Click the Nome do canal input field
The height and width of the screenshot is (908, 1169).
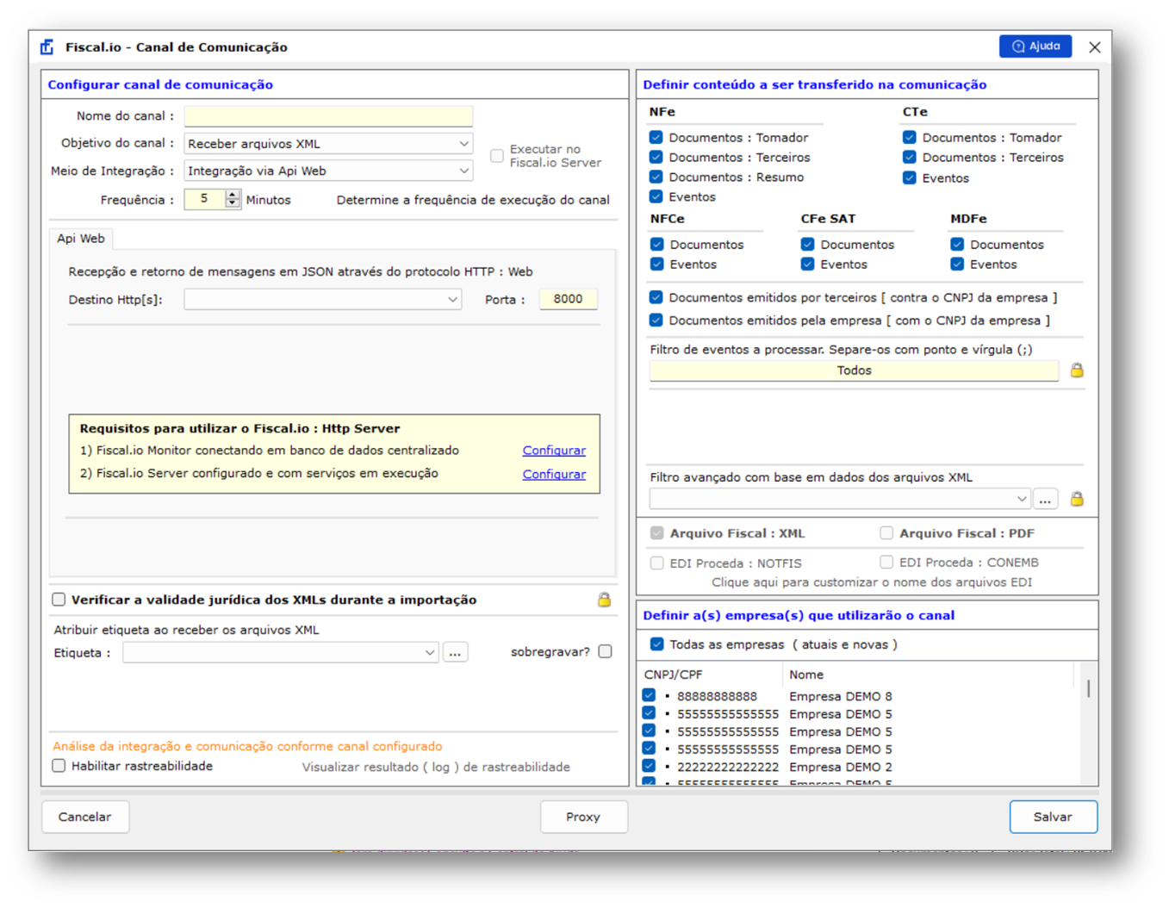[328, 116]
